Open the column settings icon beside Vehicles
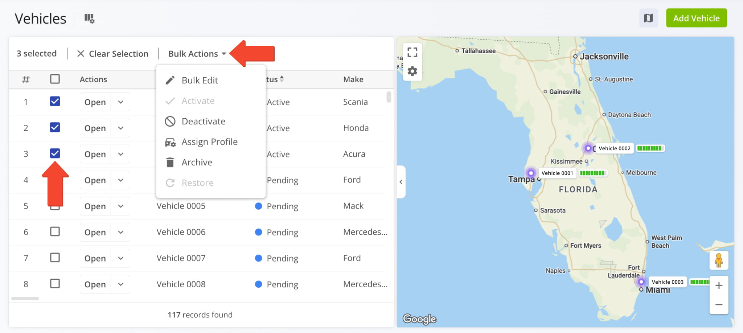 coord(89,18)
